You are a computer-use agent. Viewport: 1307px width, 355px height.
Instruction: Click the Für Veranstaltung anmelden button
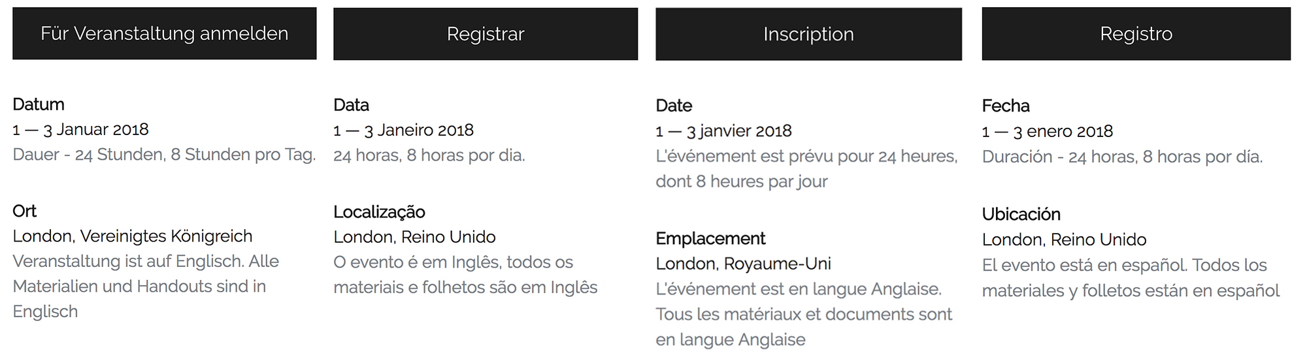tap(164, 34)
